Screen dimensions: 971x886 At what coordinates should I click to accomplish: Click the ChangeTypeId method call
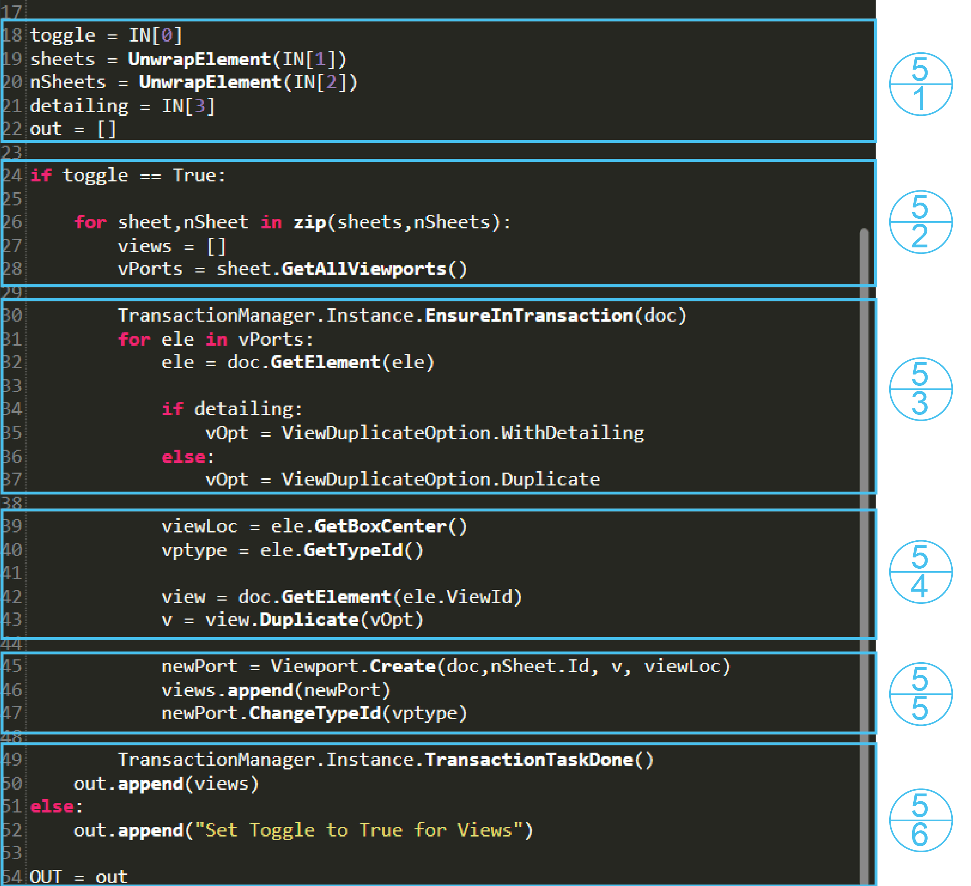[314, 713]
